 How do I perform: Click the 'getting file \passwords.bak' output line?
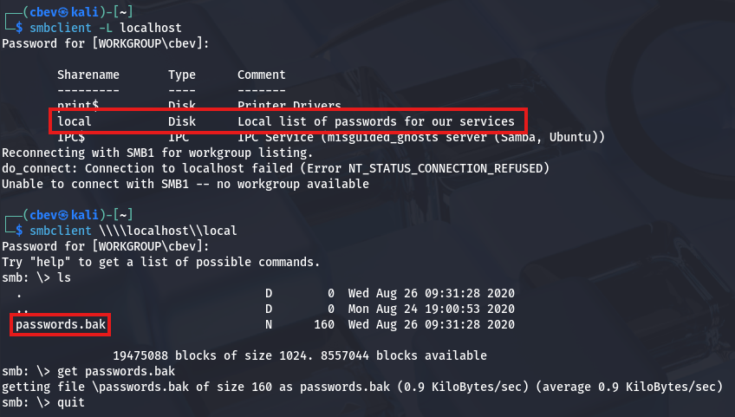coord(364,387)
